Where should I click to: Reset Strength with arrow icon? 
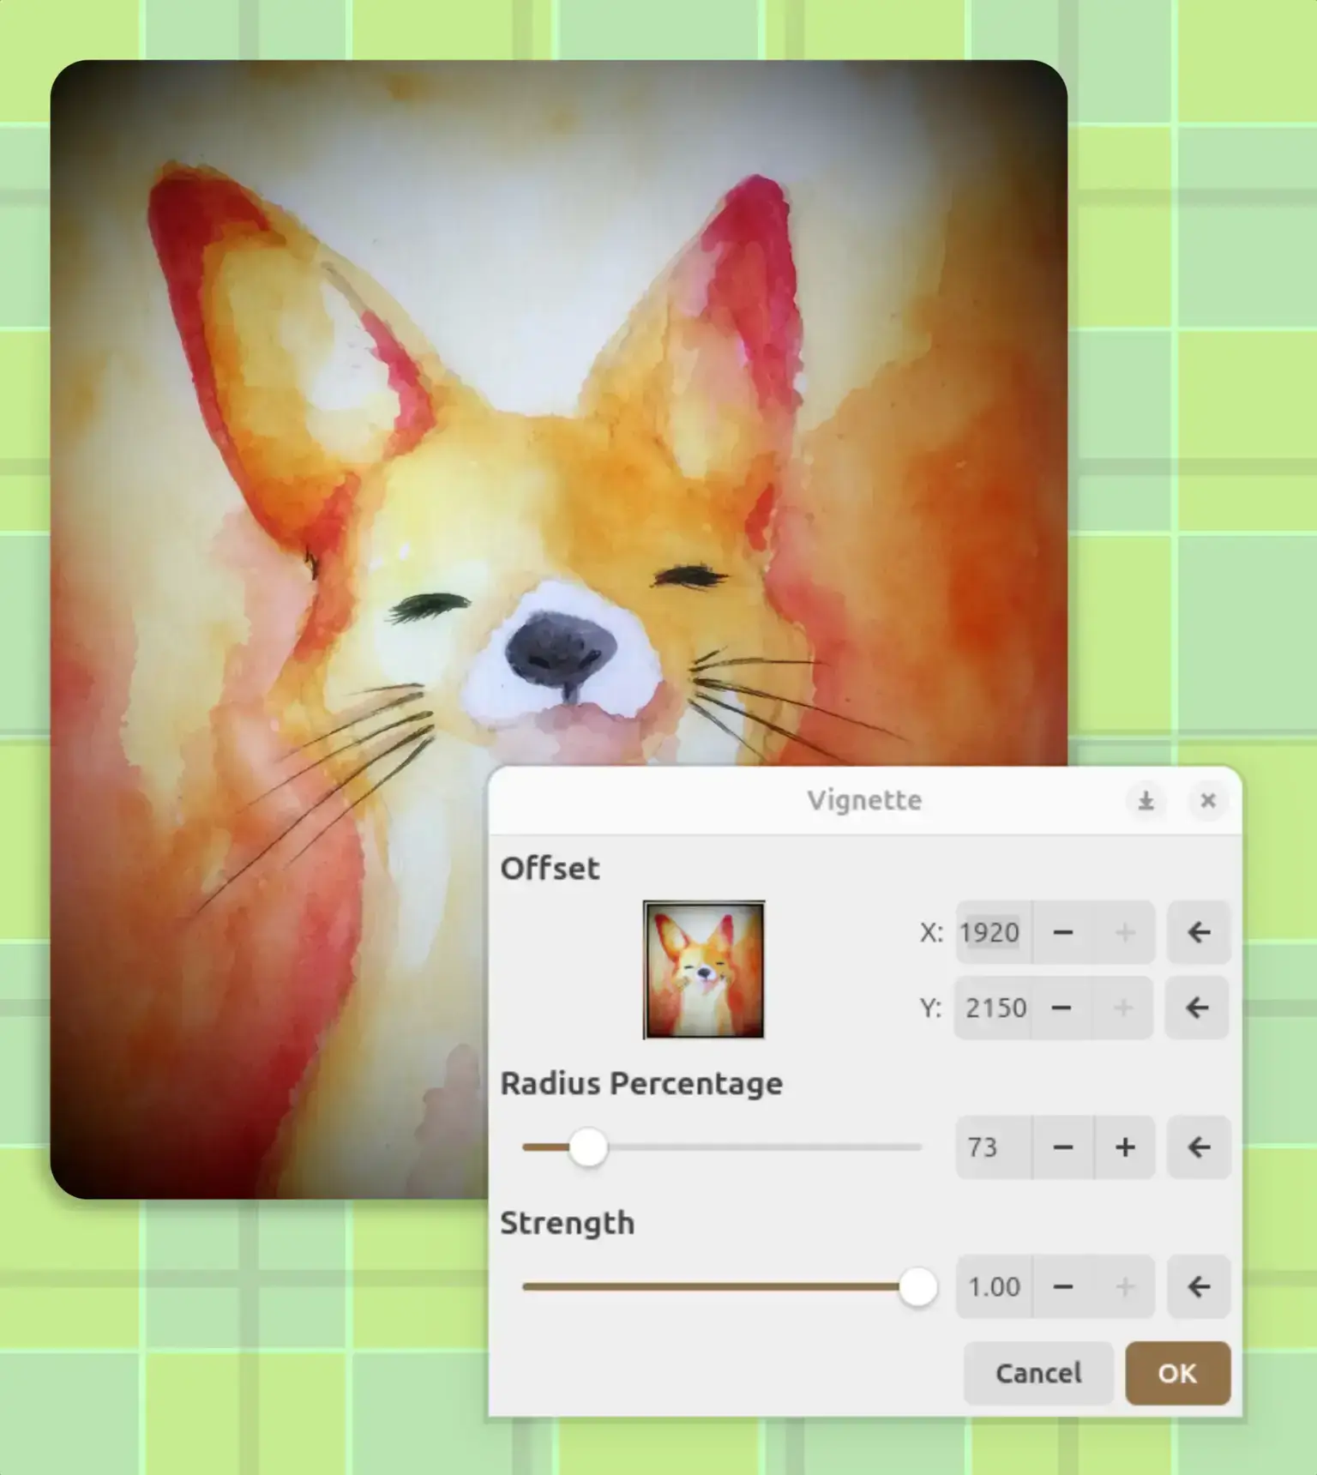(1199, 1287)
